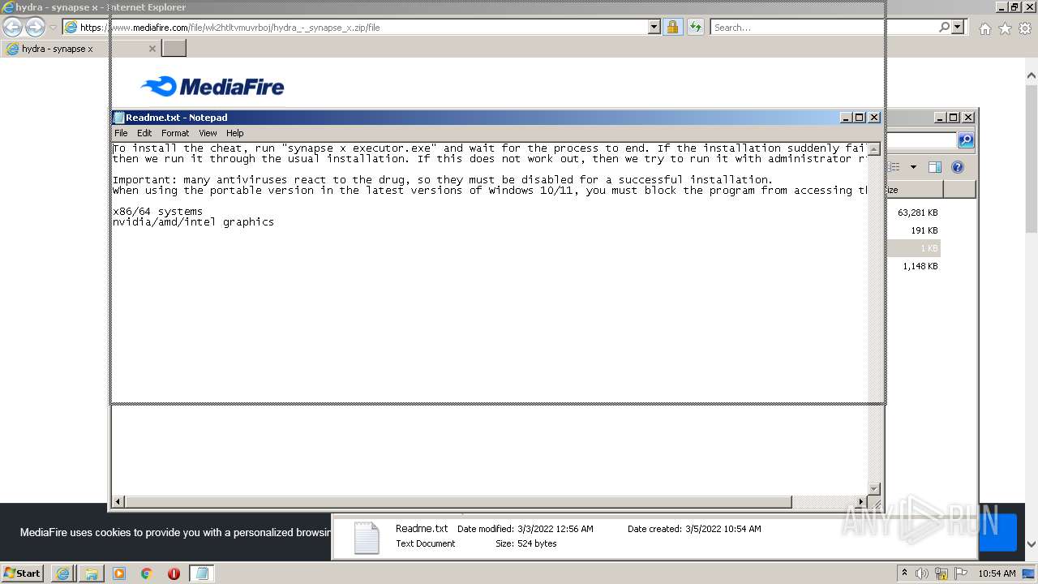Image resolution: width=1038 pixels, height=584 pixels.
Task: Open Explorer help with the question icon
Action: tap(958, 167)
